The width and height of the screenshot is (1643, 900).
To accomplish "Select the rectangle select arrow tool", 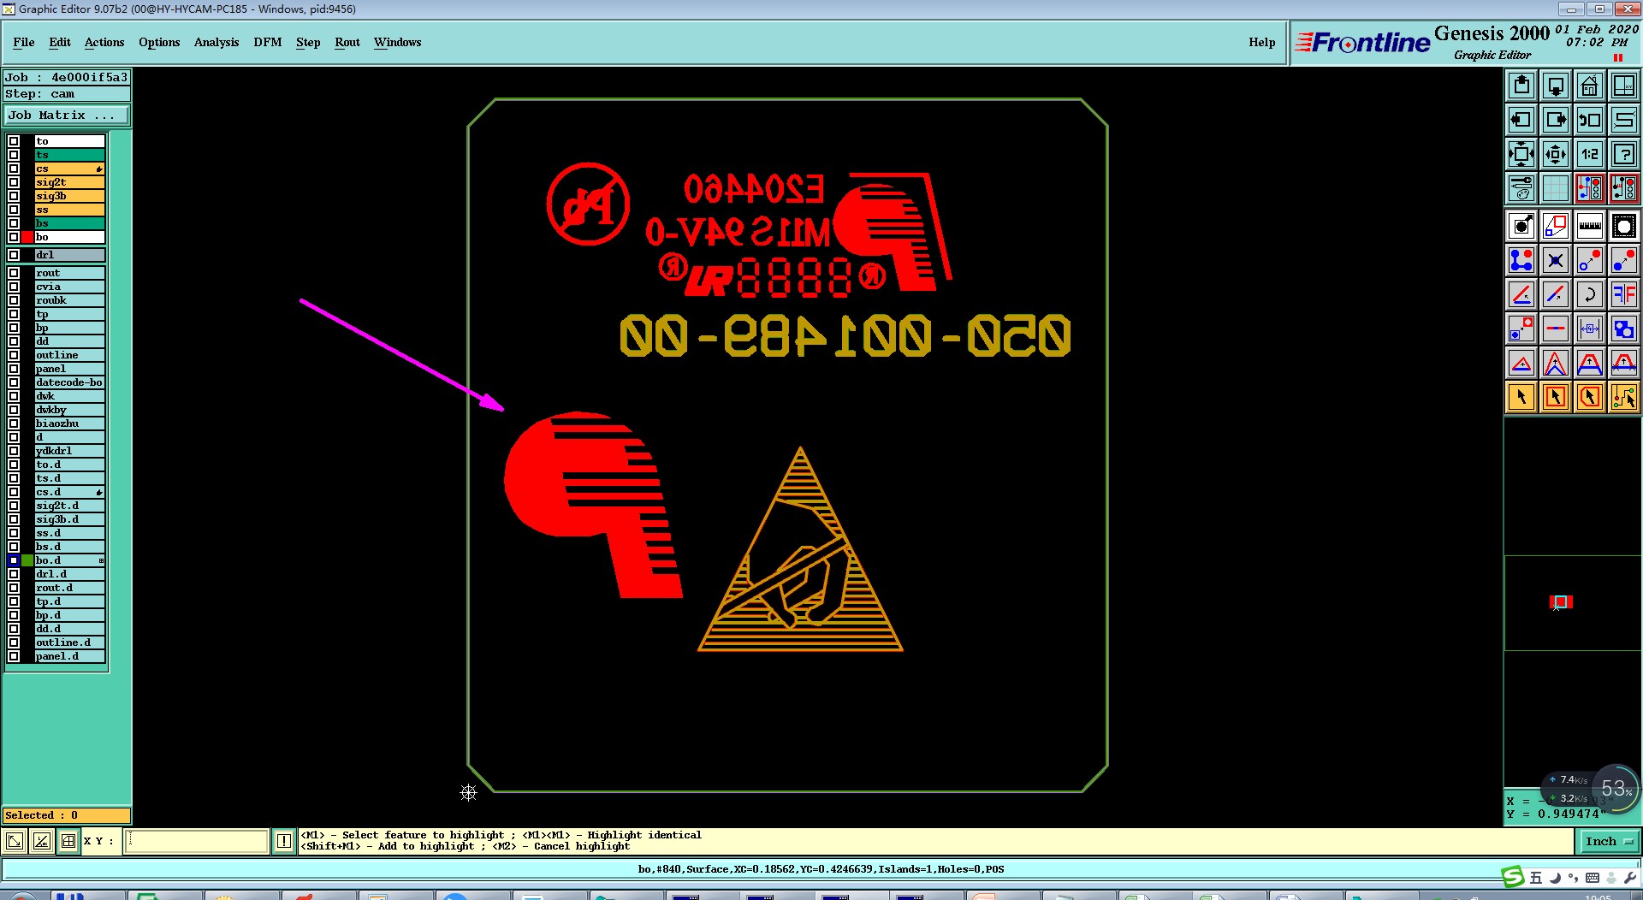I will [x=1555, y=397].
